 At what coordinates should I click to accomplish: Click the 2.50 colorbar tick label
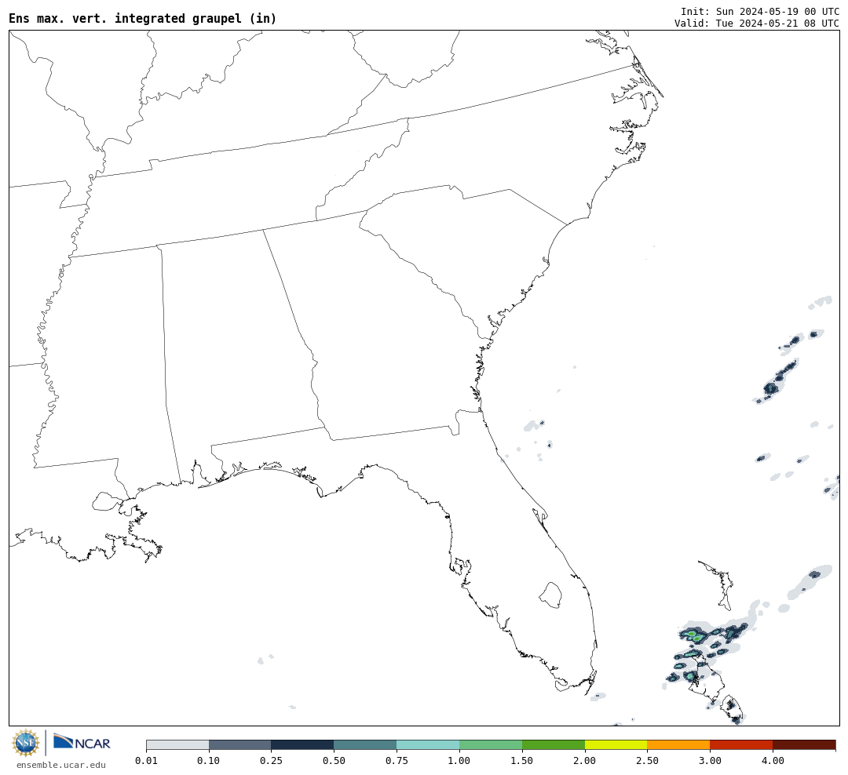(x=647, y=760)
